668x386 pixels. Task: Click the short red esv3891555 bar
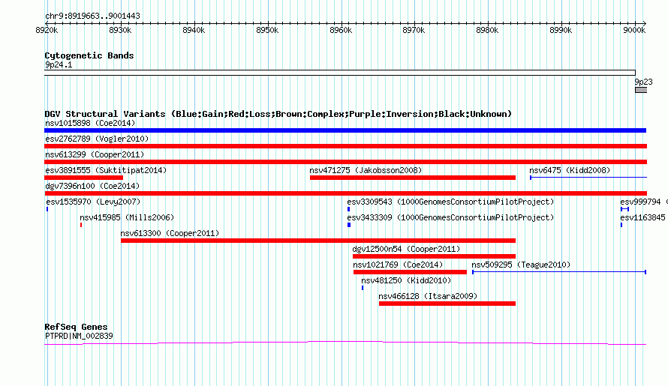(83, 178)
